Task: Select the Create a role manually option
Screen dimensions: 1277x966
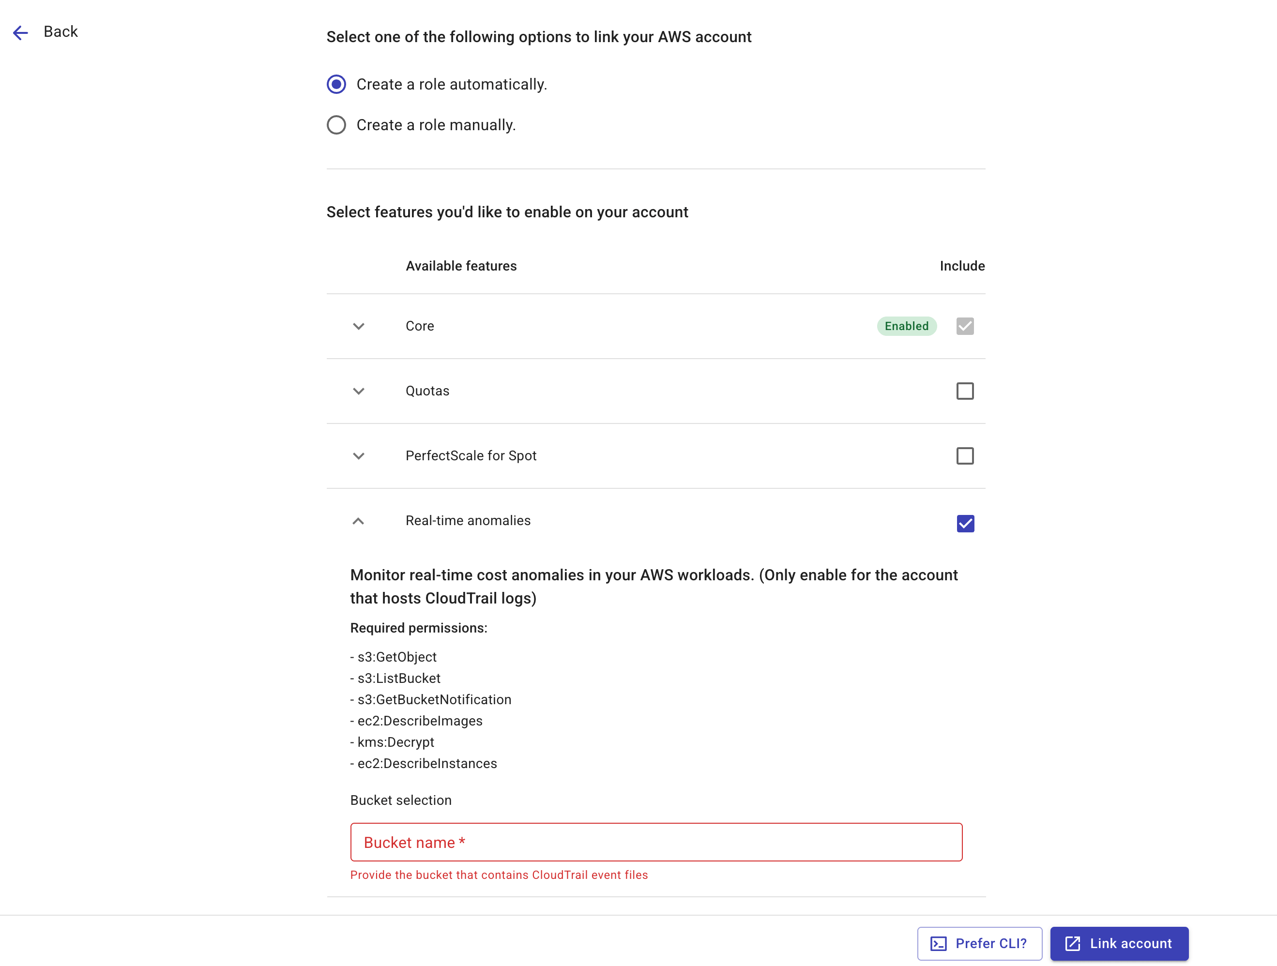Action: pyautogui.click(x=336, y=125)
